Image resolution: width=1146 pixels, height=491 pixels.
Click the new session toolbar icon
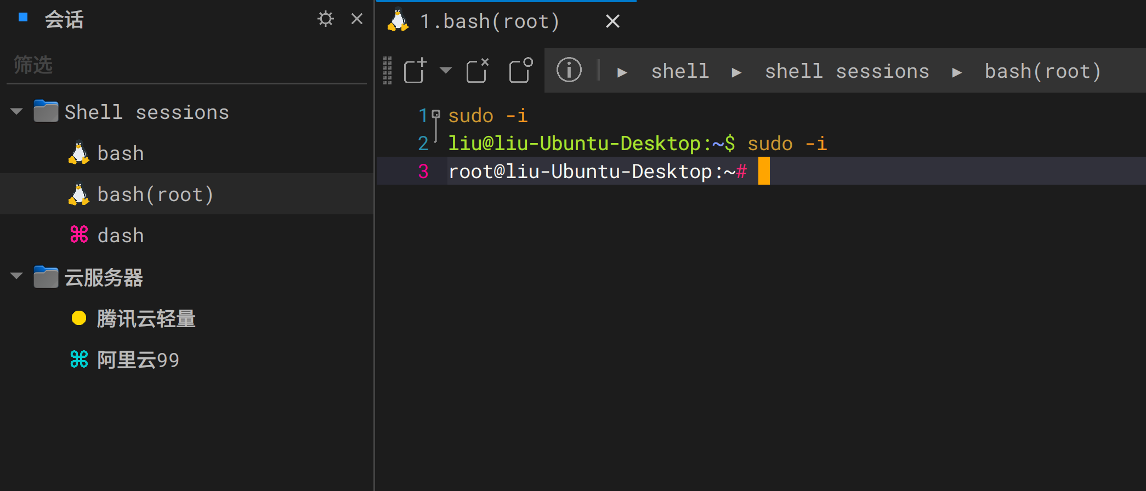(415, 71)
